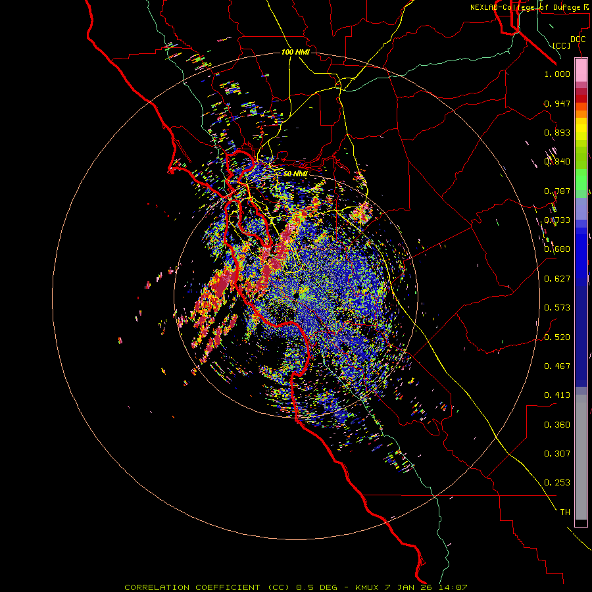The height and width of the screenshot is (592, 592).
Task: Click the 0.467 legend value
Action: [x=557, y=366]
